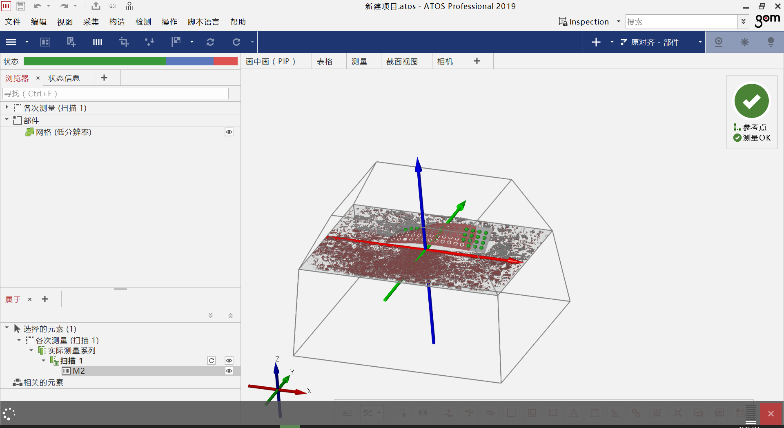Click the refresh sync arrows icon
This screenshot has width=784, height=428.
pyautogui.click(x=210, y=42)
